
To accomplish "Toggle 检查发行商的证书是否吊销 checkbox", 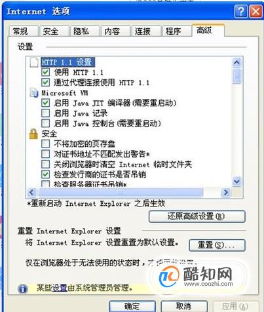I will click(45, 174).
